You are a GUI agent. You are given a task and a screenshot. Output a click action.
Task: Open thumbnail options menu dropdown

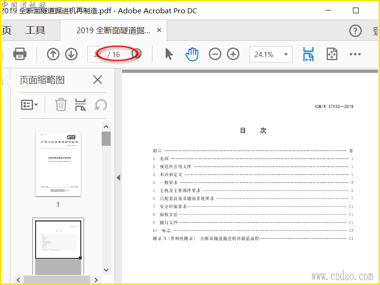(x=29, y=105)
